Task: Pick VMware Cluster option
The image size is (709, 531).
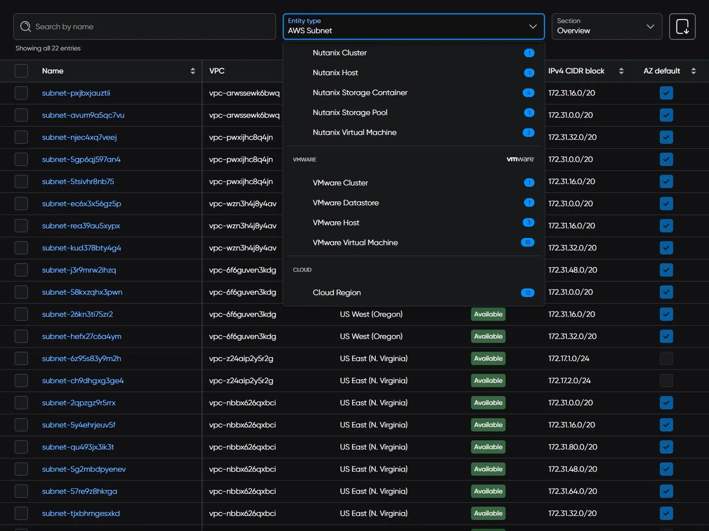Action: click(x=413, y=183)
